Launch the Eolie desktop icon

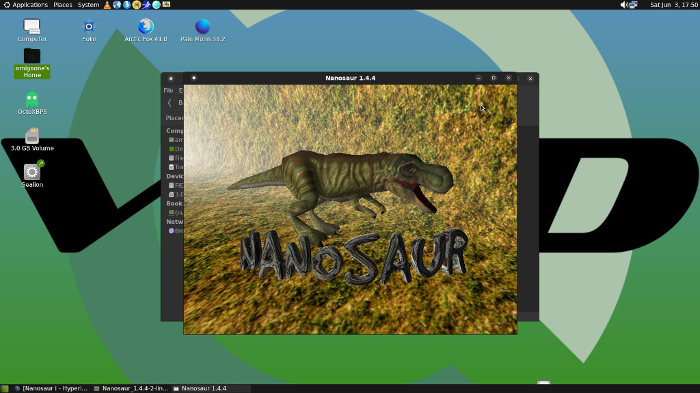click(x=89, y=30)
